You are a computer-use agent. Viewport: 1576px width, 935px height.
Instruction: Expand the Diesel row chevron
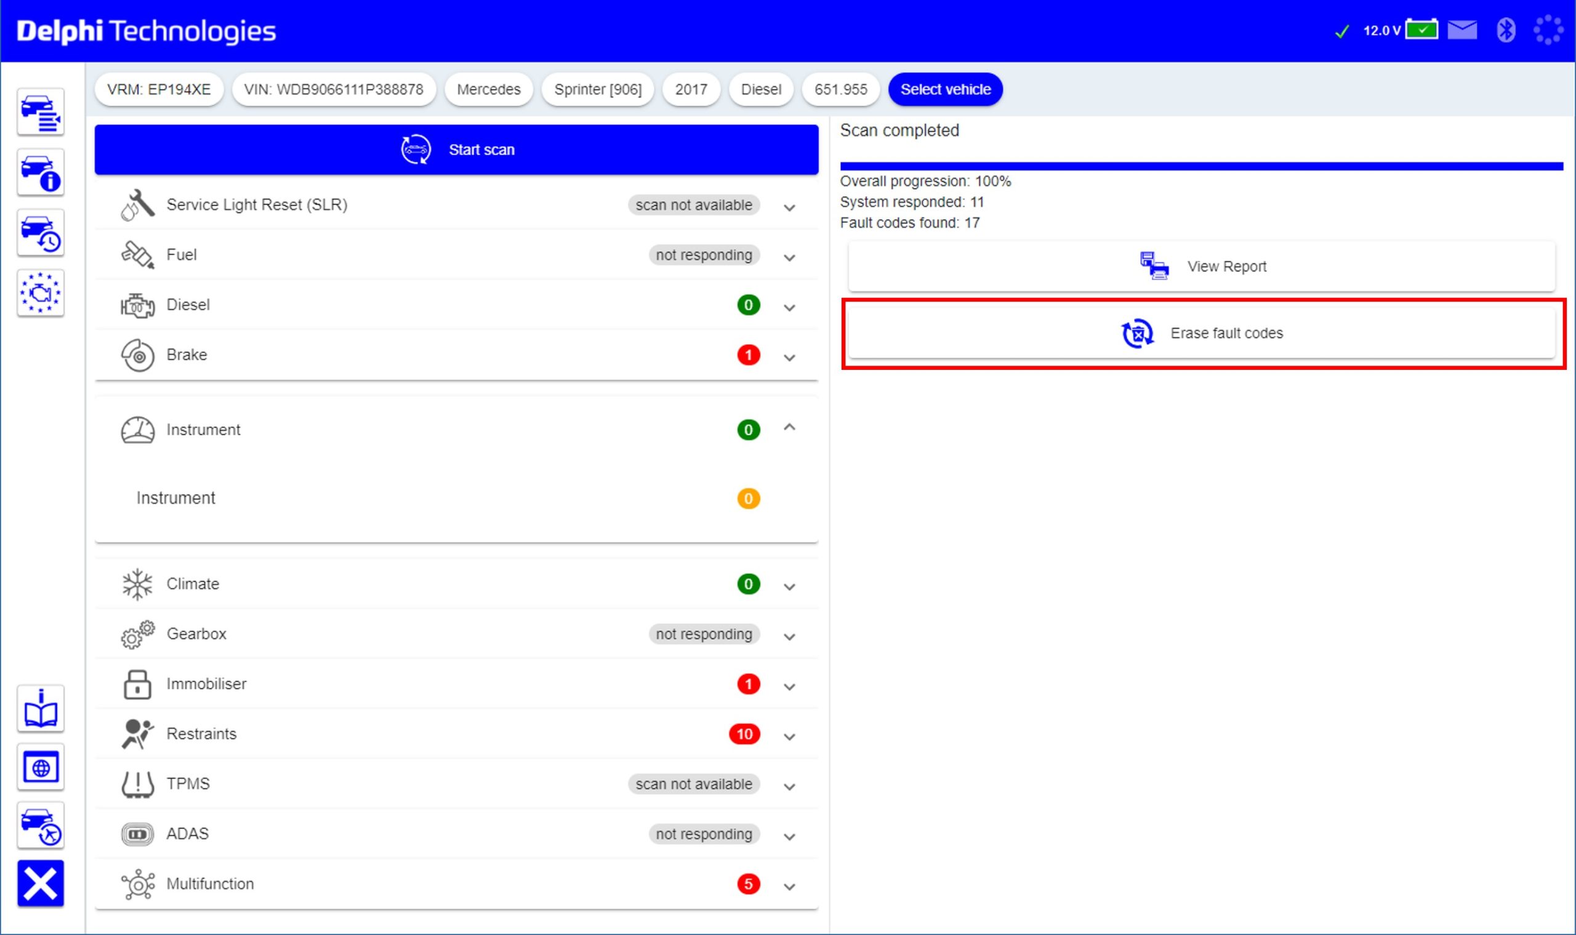[789, 308]
